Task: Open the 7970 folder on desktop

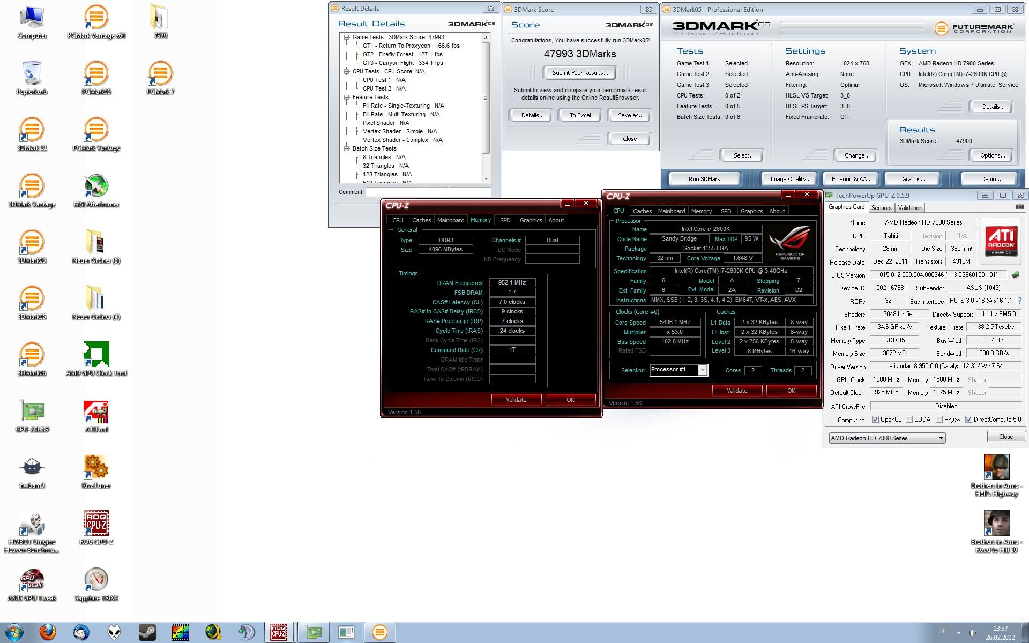Action: coord(160,21)
